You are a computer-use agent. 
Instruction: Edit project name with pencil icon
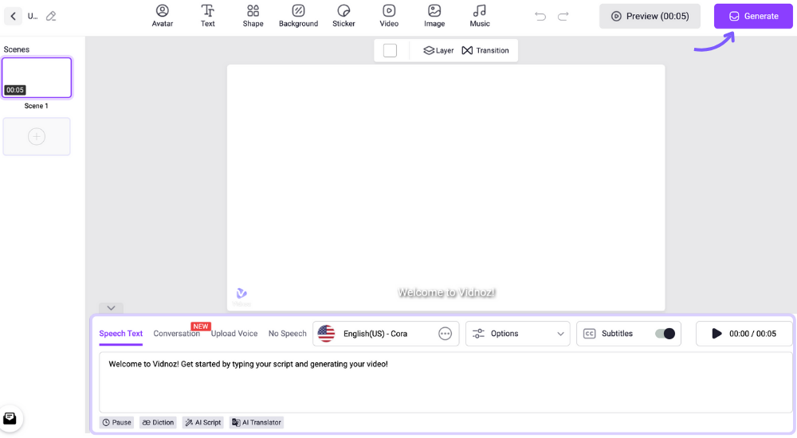click(x=51, y=16)
